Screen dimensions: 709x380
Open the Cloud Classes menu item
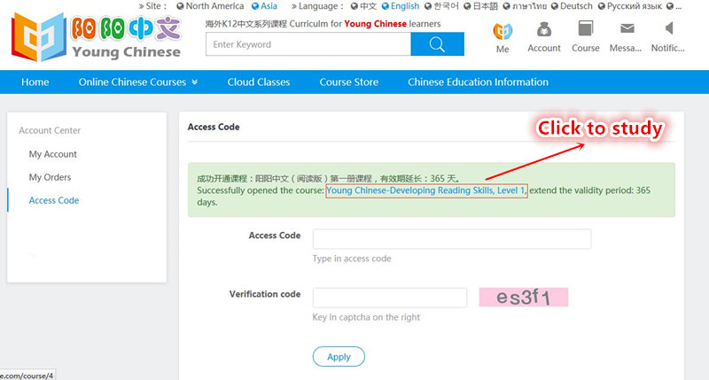tap(259, 81)
